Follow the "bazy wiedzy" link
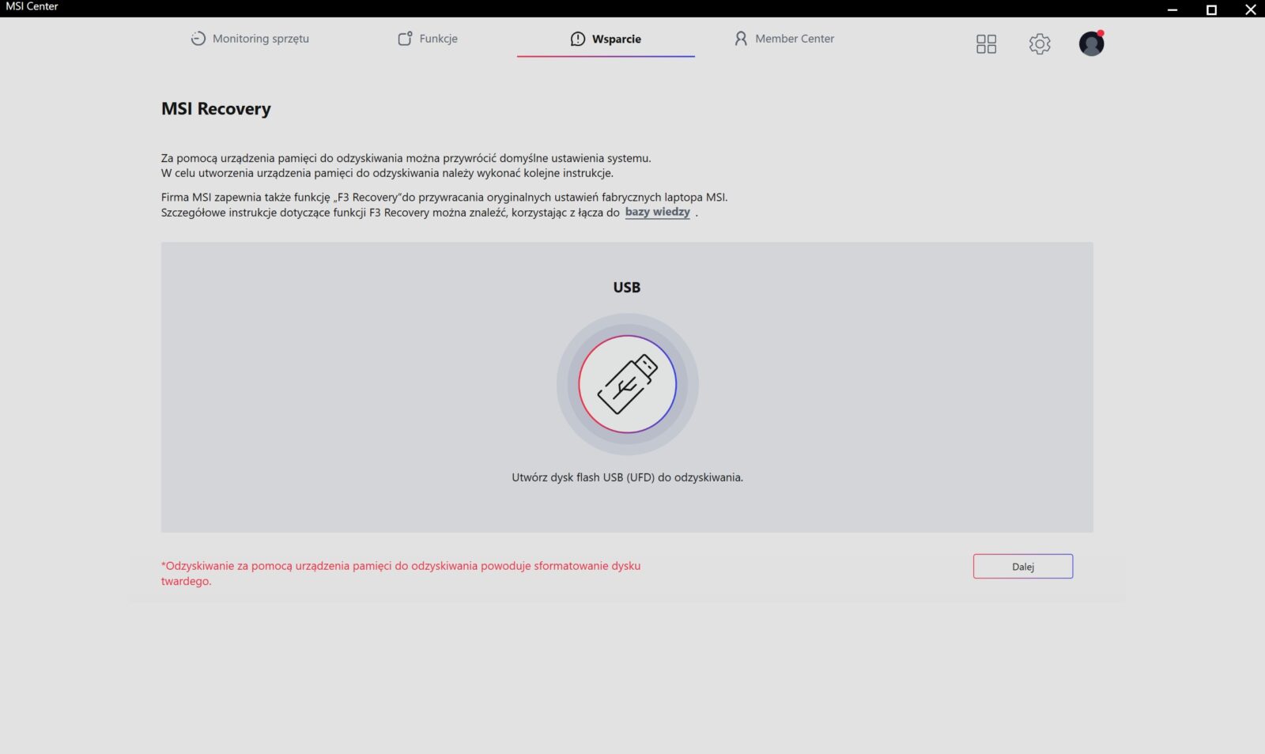 click(657, 212)
